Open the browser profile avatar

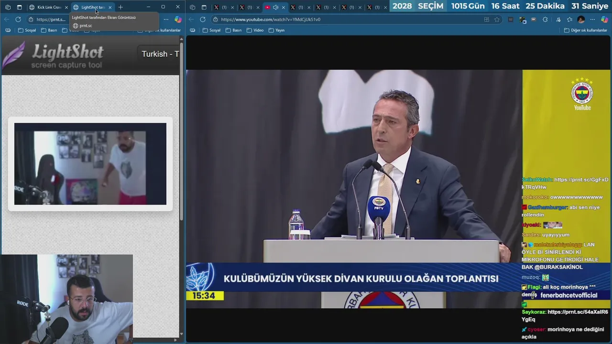click(581, 20)
